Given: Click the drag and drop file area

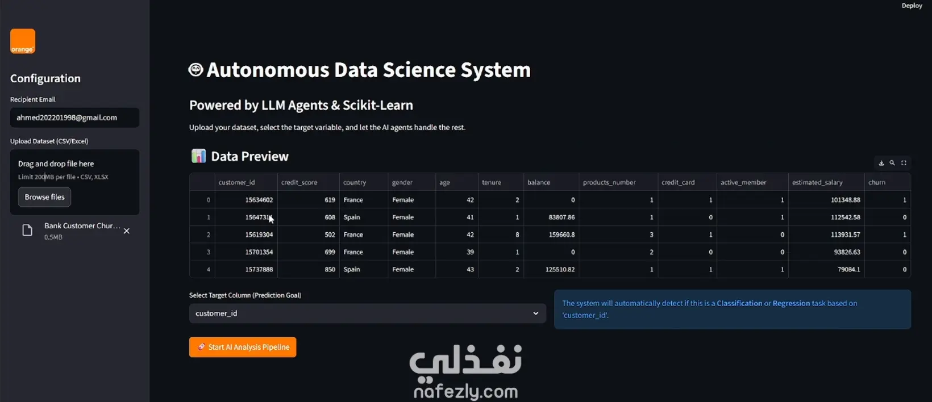Looking at the screenshot, I should [x=74, y=182].
